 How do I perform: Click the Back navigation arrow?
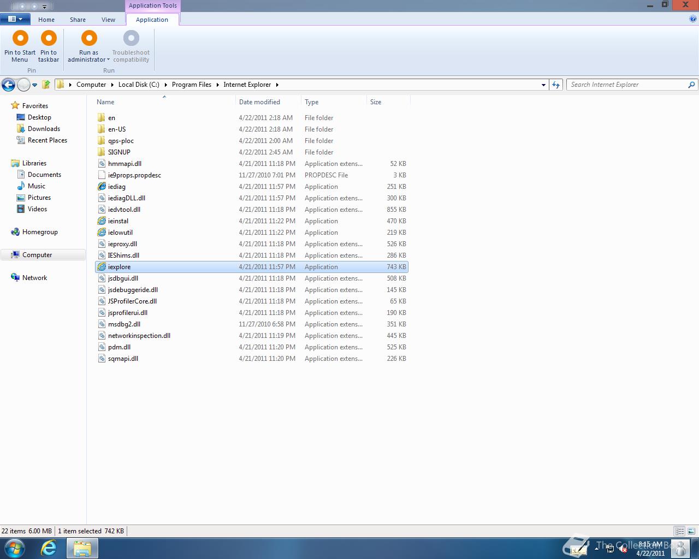(x=8, y=85)
